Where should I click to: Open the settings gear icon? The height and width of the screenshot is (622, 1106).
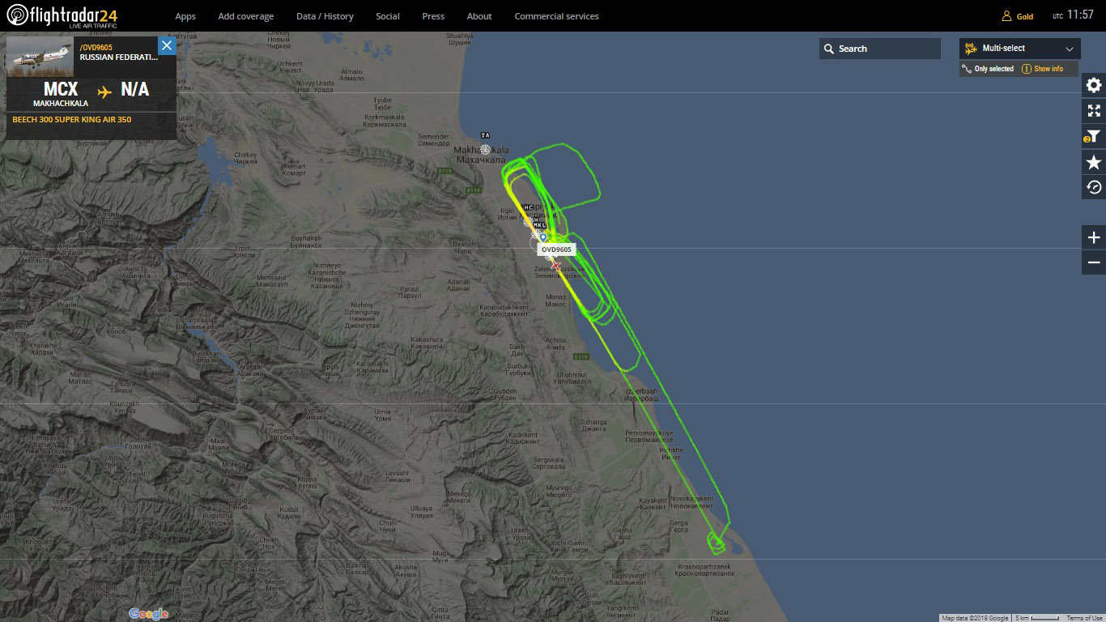(x=1094, y=85)
